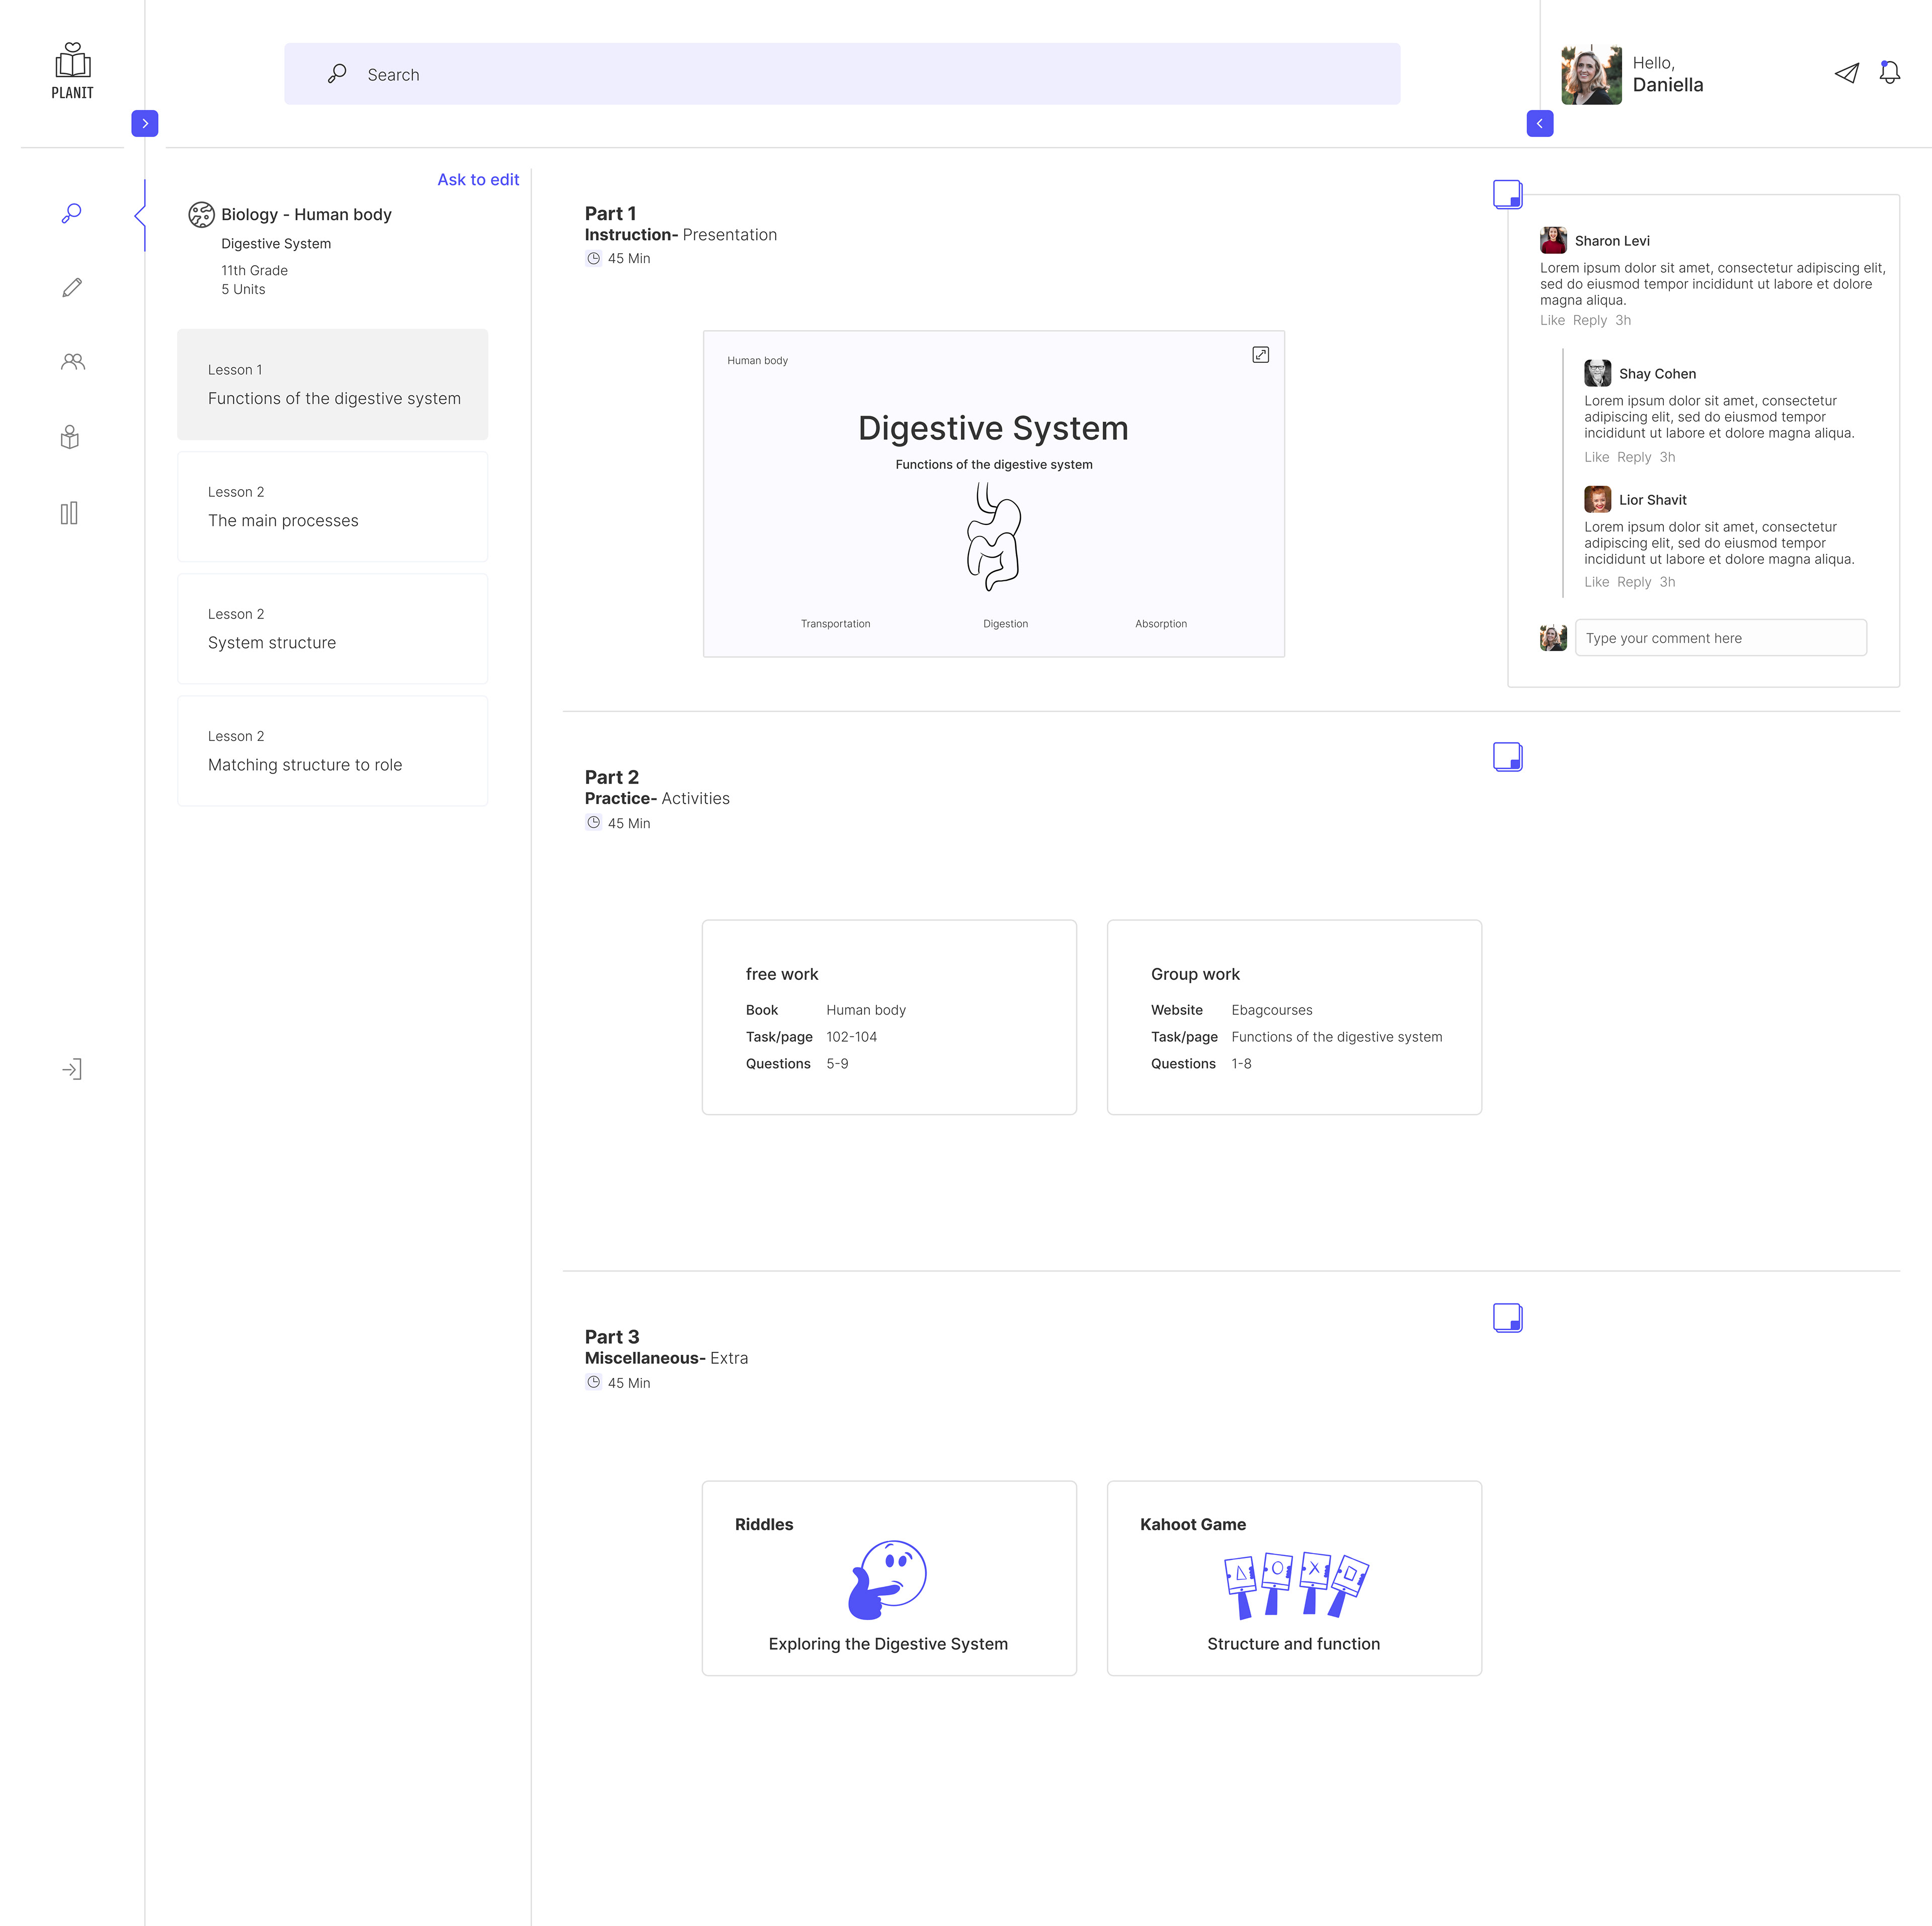The height and width of the screenshot is (1926, 1932).
Task: Expand the left sidebar with arrow button
Action: click(x=145, y=123)
